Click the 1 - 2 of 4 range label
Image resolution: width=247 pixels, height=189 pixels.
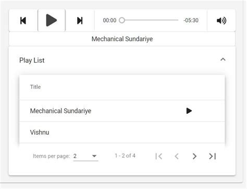125,156
